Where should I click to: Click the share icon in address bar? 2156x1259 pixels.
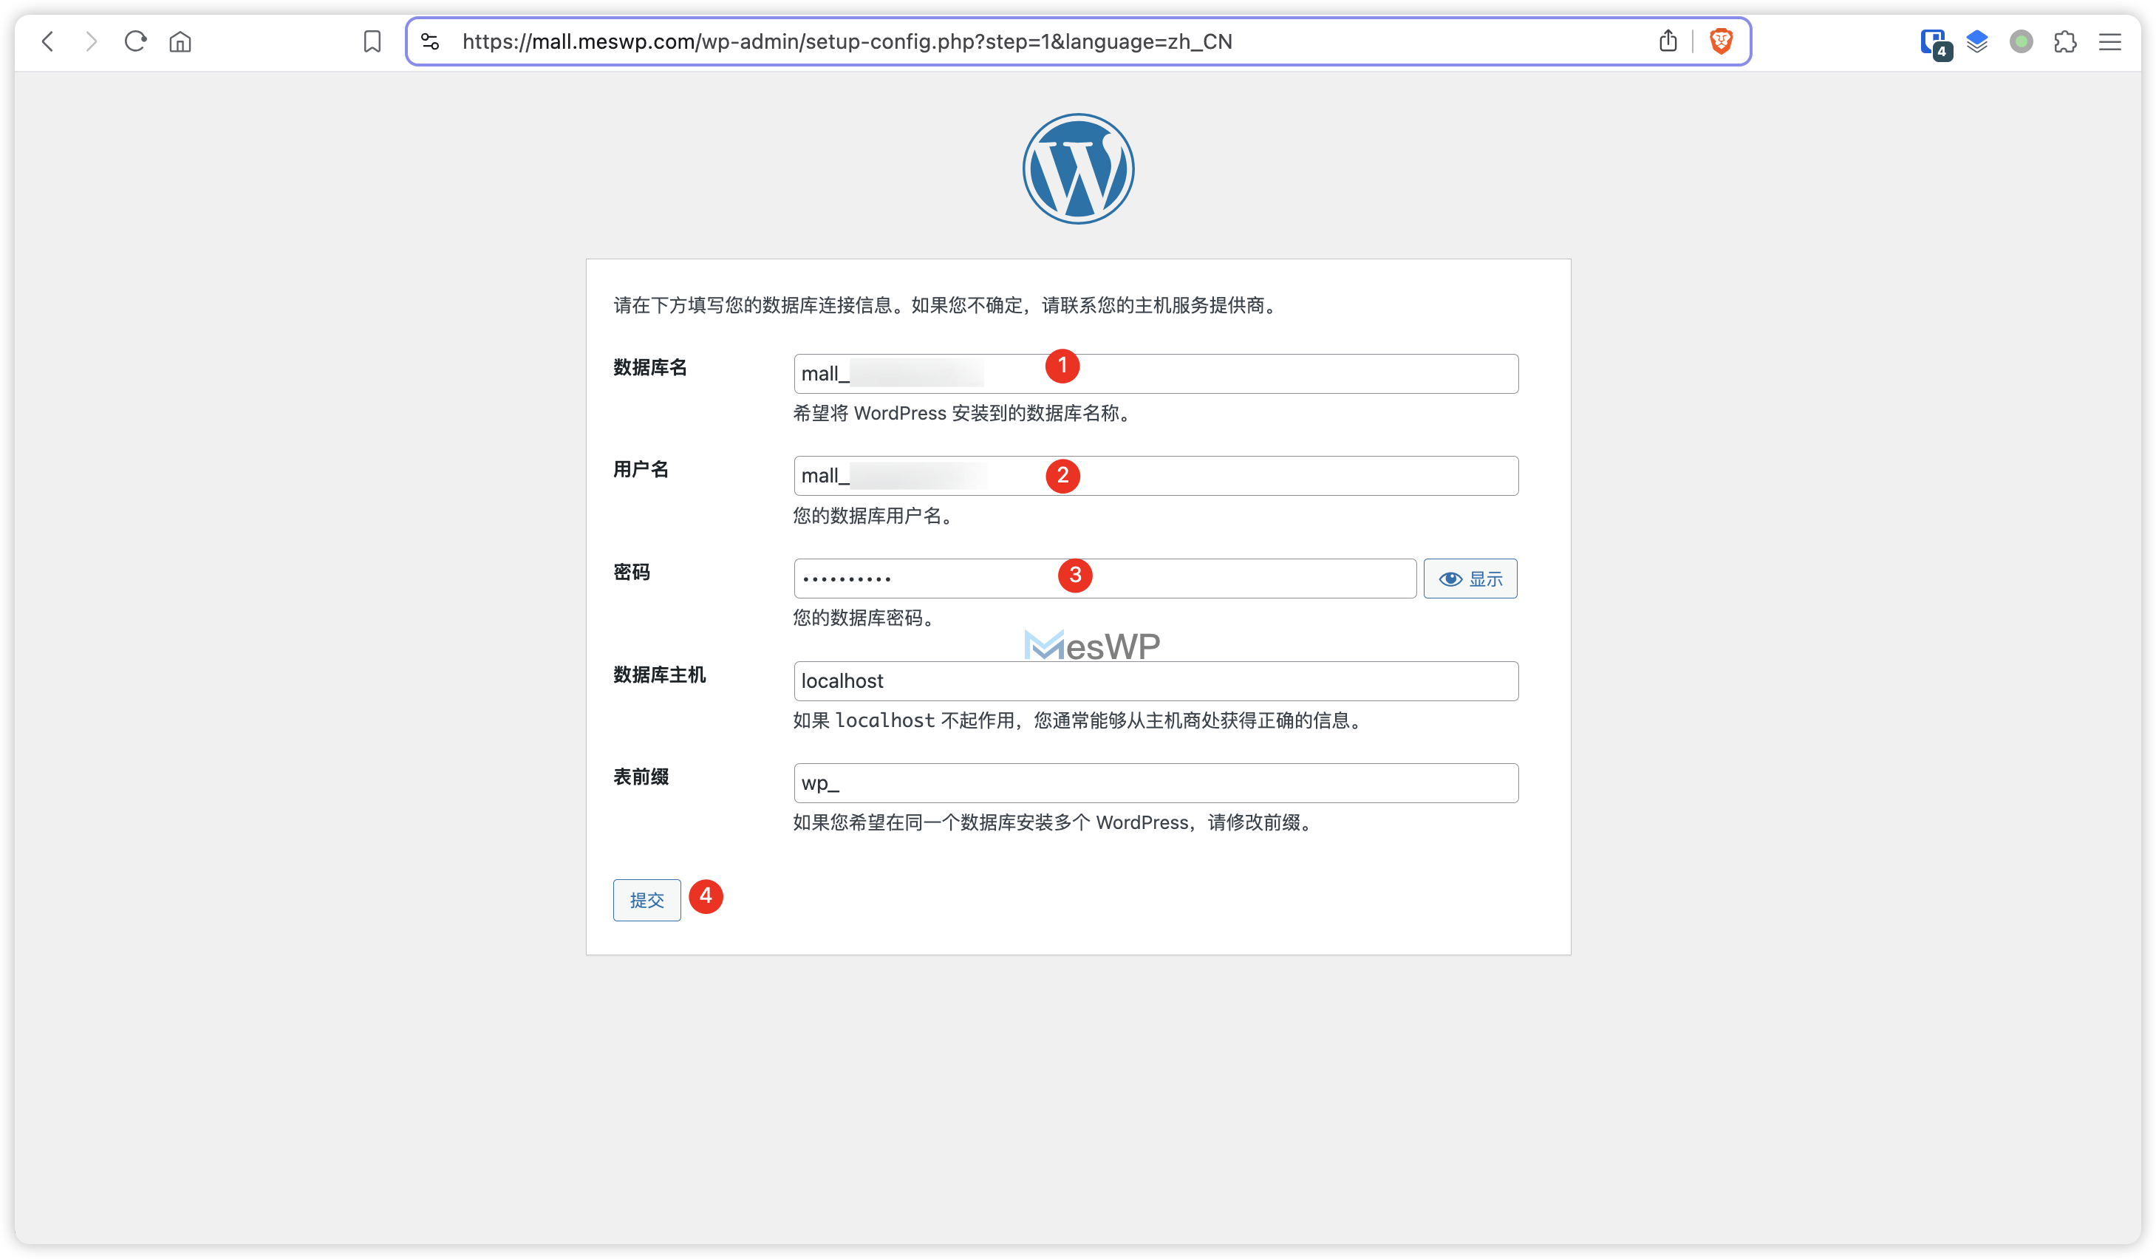click(1668, 40)
